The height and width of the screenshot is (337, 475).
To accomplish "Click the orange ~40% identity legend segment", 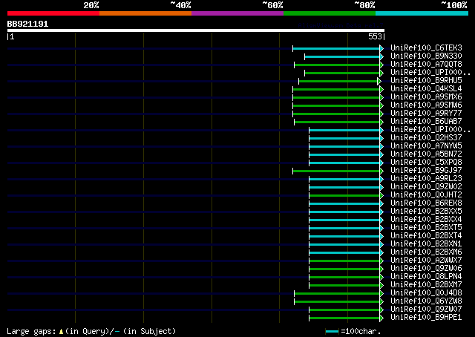I will click(x=145, y=13).
